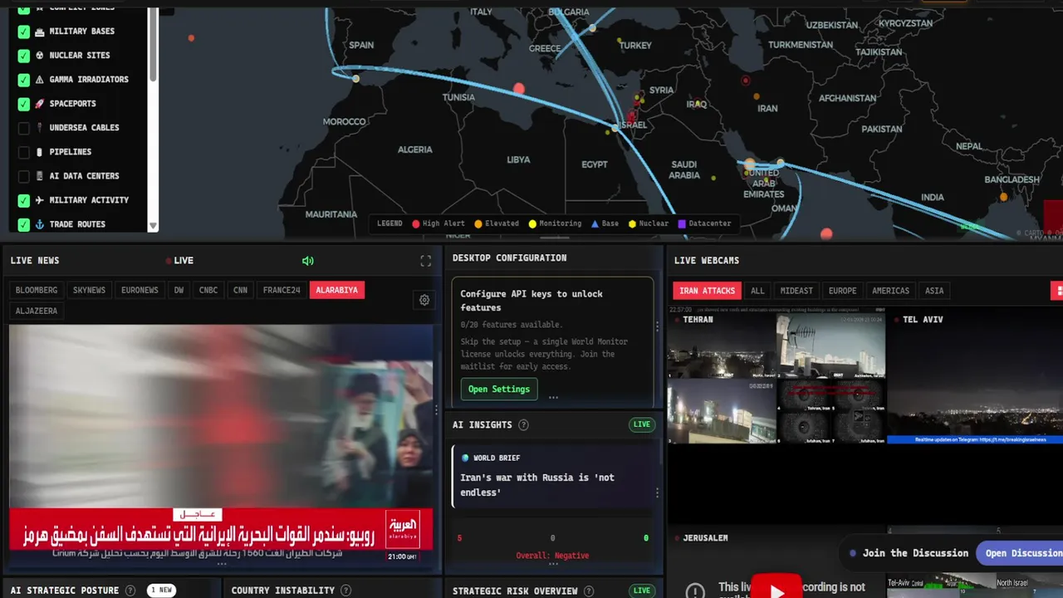Disable the Gamma Irradiators layer checkbox
Image resolution: width=1063 pixels, height=598 pixels.
24,80
